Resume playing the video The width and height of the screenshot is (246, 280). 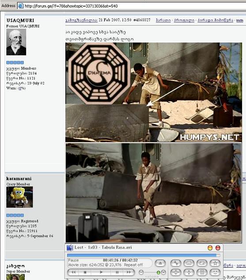pos(101,272)
